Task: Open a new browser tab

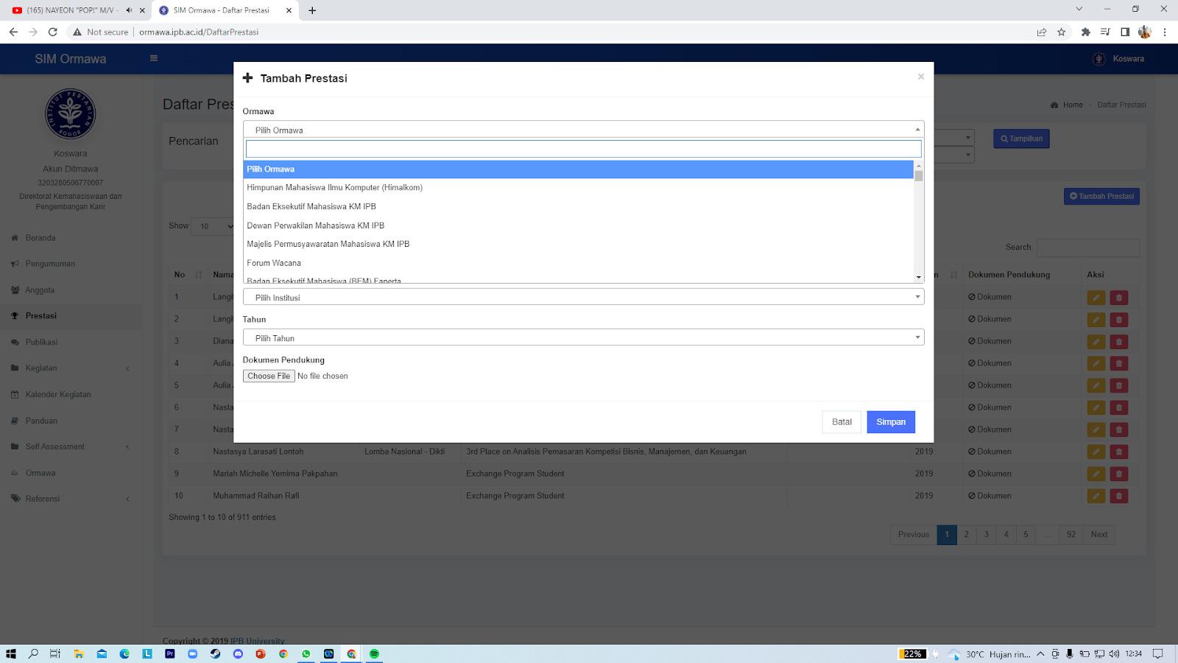Action: point(312,10)
